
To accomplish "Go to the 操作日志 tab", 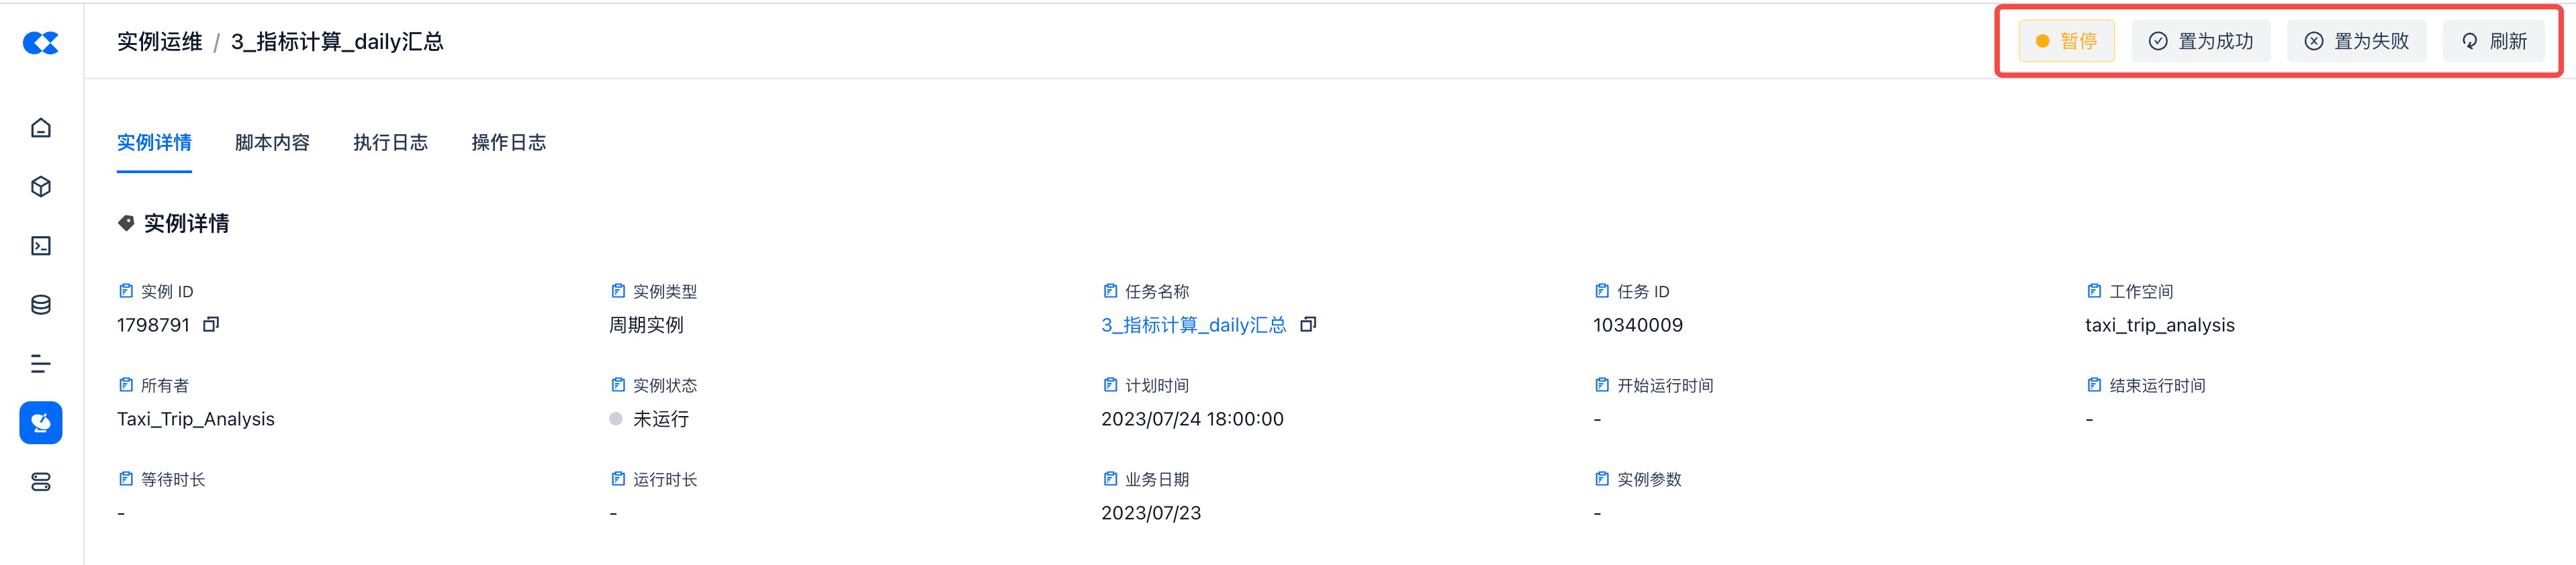I will [508, 143].
